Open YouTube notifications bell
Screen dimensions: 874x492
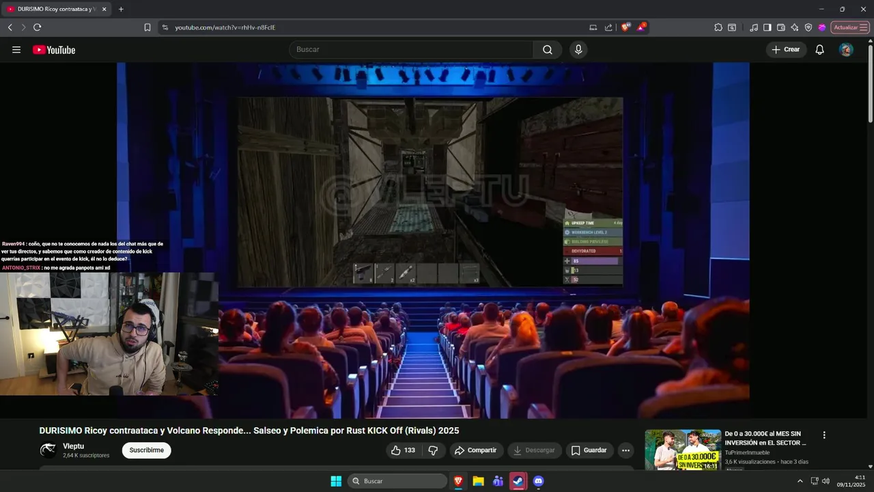click(820, 49)
